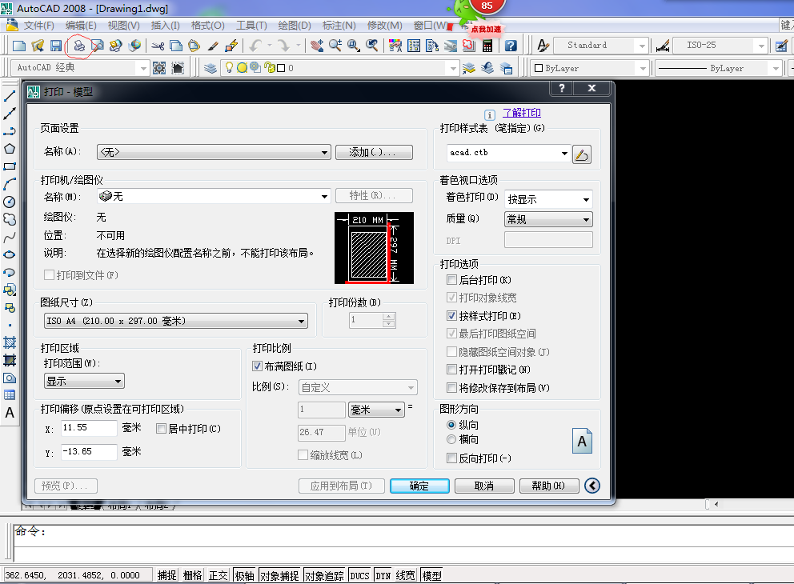Open the 着色打印 按显示 dropdown
Viewport: 794px width, 584px height.
click(548, 199)
